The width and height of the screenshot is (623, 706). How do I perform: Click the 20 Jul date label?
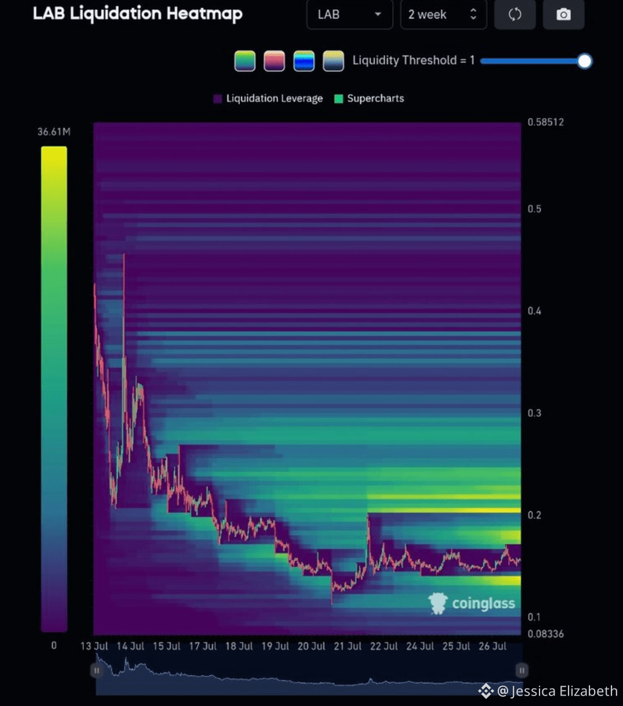(x=311, y=646)
